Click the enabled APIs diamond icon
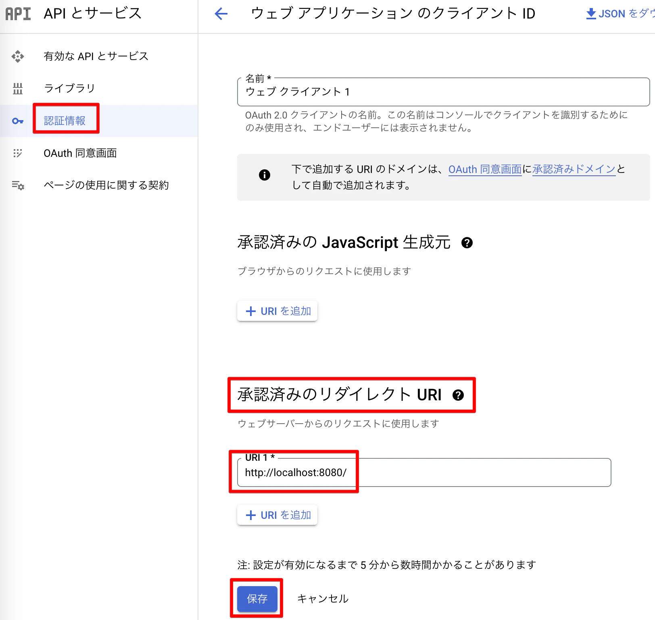The height and width of the screenshot is (620, 655). [18, 56]
